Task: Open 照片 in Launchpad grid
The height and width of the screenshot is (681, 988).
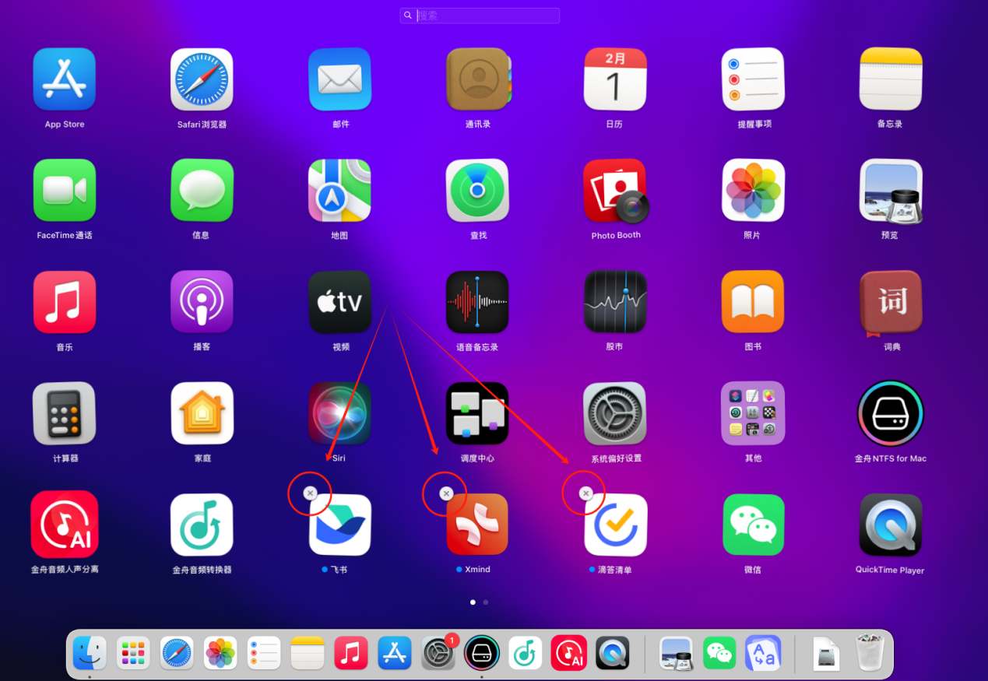Action: pyautogui.click(x=754, y=191)
